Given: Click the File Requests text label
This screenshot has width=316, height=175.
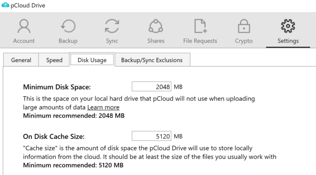Looking at the screenshot, I should pyautogui.click(x=200, y=41).
